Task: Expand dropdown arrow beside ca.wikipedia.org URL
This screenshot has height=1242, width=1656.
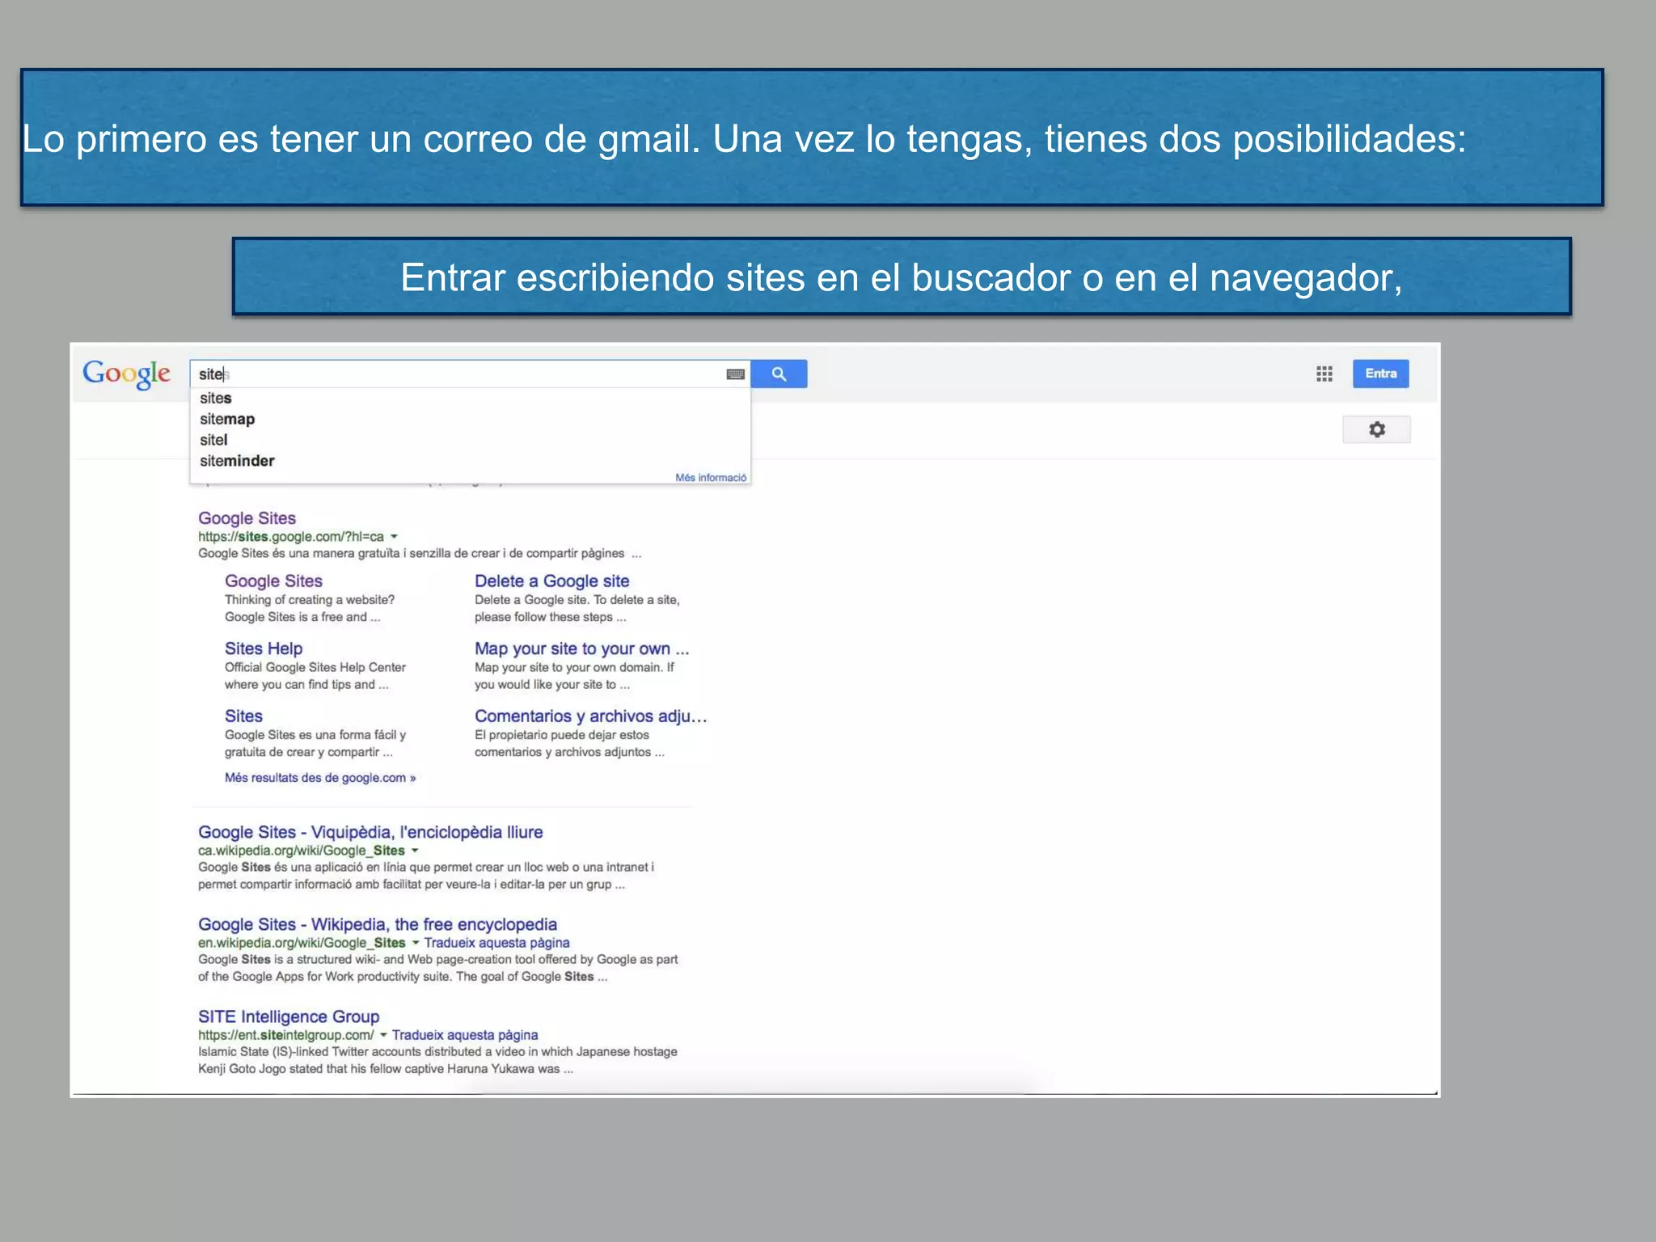Action: pos(415,851)
